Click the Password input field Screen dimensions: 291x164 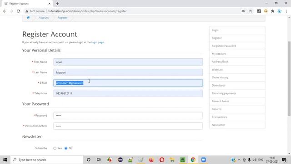pyautogui.click(x=128, y=115)
